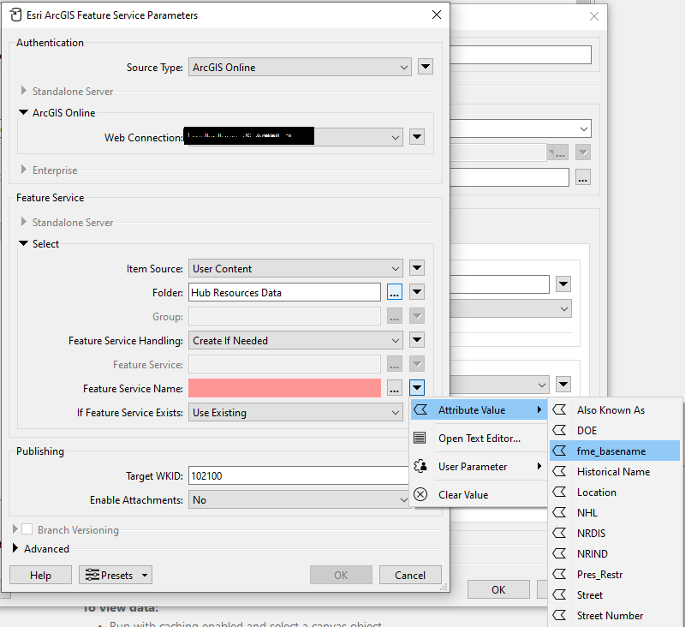Open the Feature Service Handling dropdown
This screenshot has width=685, height=627.
295,340
